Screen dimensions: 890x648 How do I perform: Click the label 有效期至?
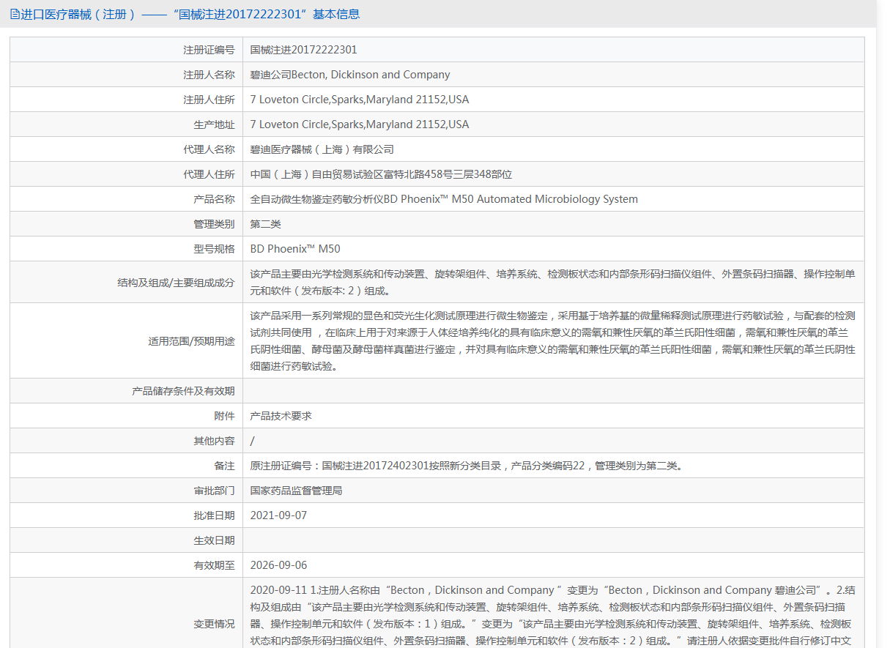(x=214, y=565)
